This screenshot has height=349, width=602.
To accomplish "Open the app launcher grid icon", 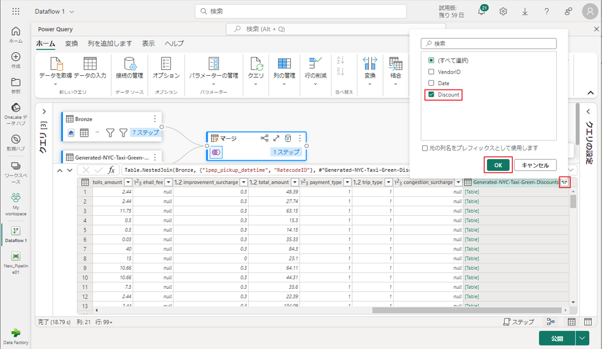I will click(x=16, y=12).
